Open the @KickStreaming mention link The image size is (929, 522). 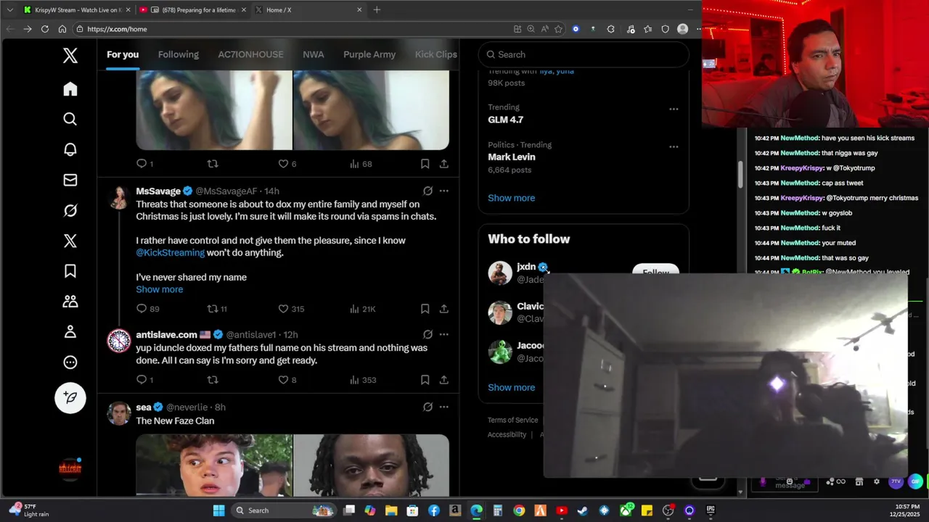tap(171, 253)
